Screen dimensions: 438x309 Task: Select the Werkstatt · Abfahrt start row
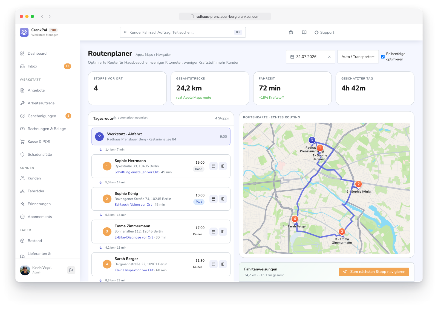[x=161, y=136]
